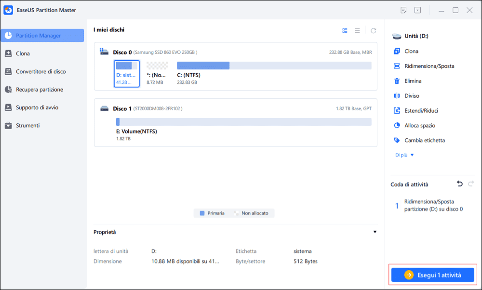
Task: Click the Primaria legend swatch
Action: click(202, 213)
